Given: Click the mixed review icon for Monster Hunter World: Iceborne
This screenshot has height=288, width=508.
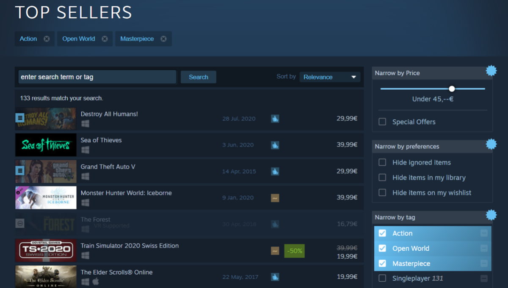Looking at the screenshot, I should pos(275,197).
